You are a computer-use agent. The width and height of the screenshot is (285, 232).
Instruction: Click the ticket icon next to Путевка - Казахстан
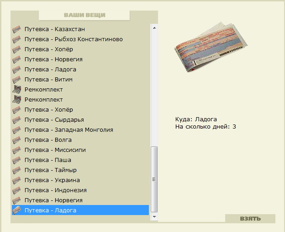pos(16,29)
